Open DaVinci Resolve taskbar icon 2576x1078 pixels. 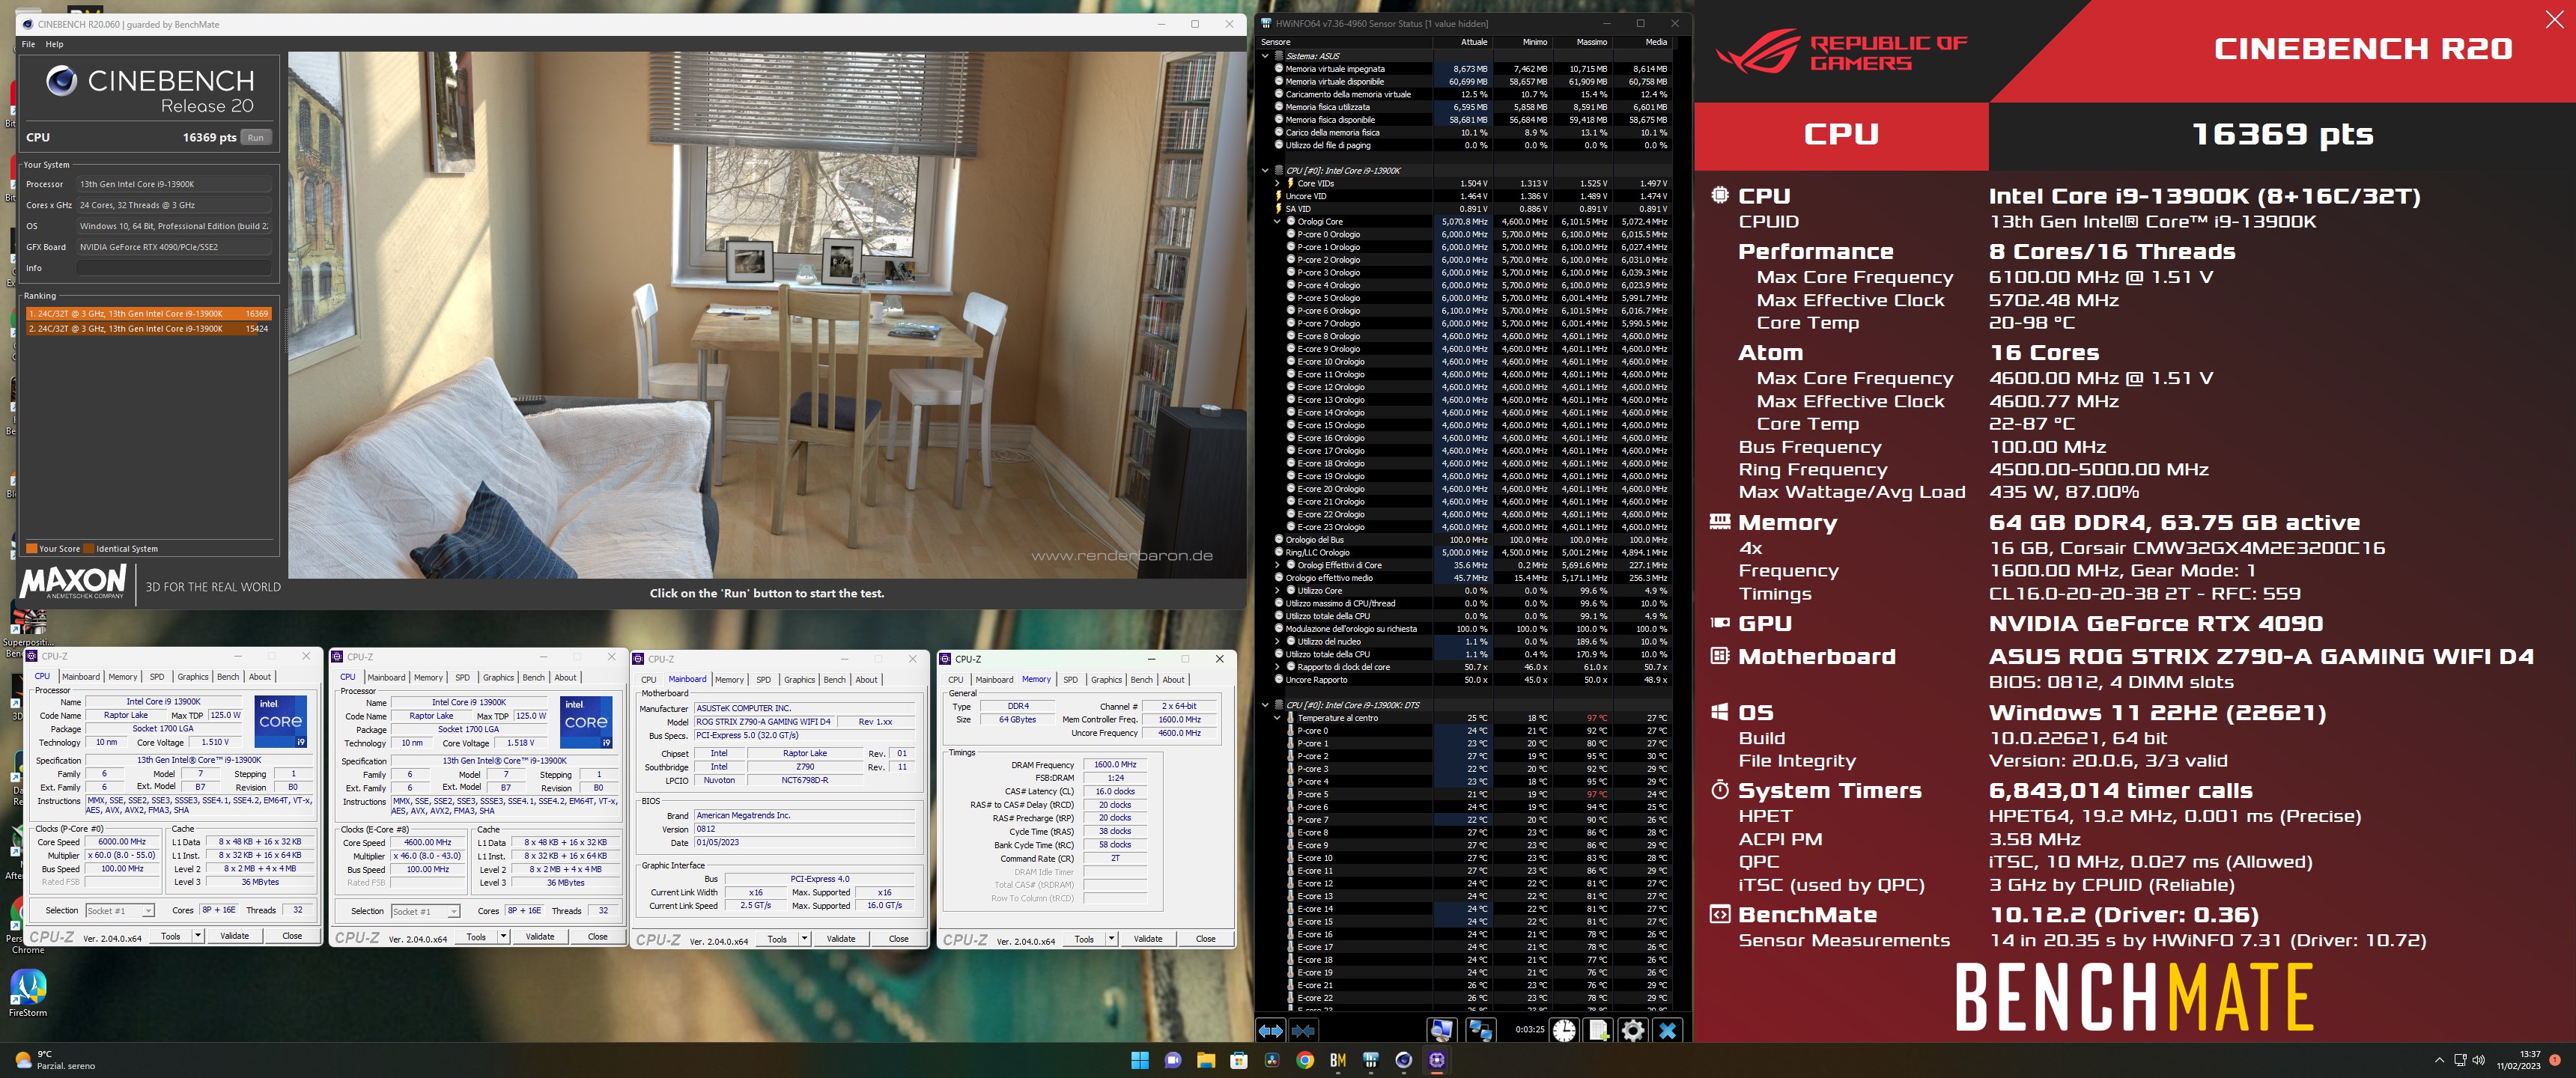point(1271,1060)
